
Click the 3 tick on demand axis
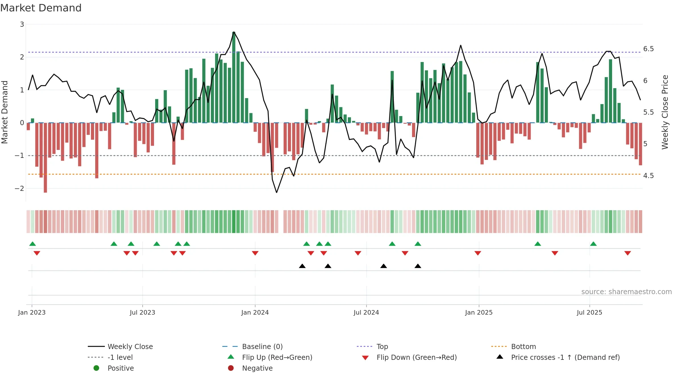[x=22, y=24]
